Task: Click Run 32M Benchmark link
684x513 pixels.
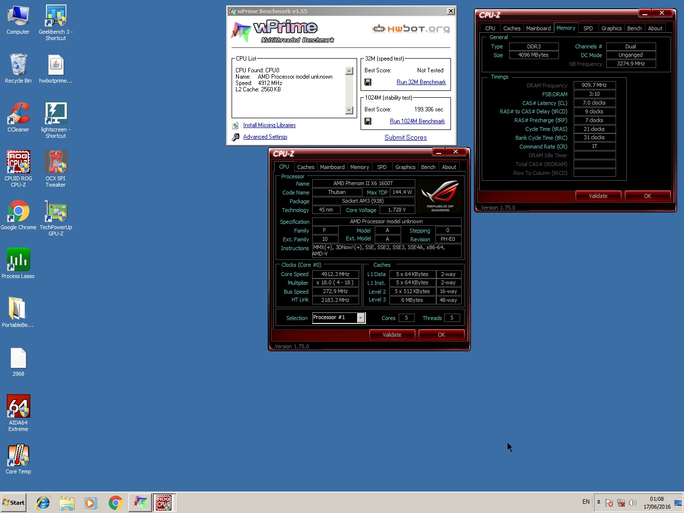Action: point(421,82)
